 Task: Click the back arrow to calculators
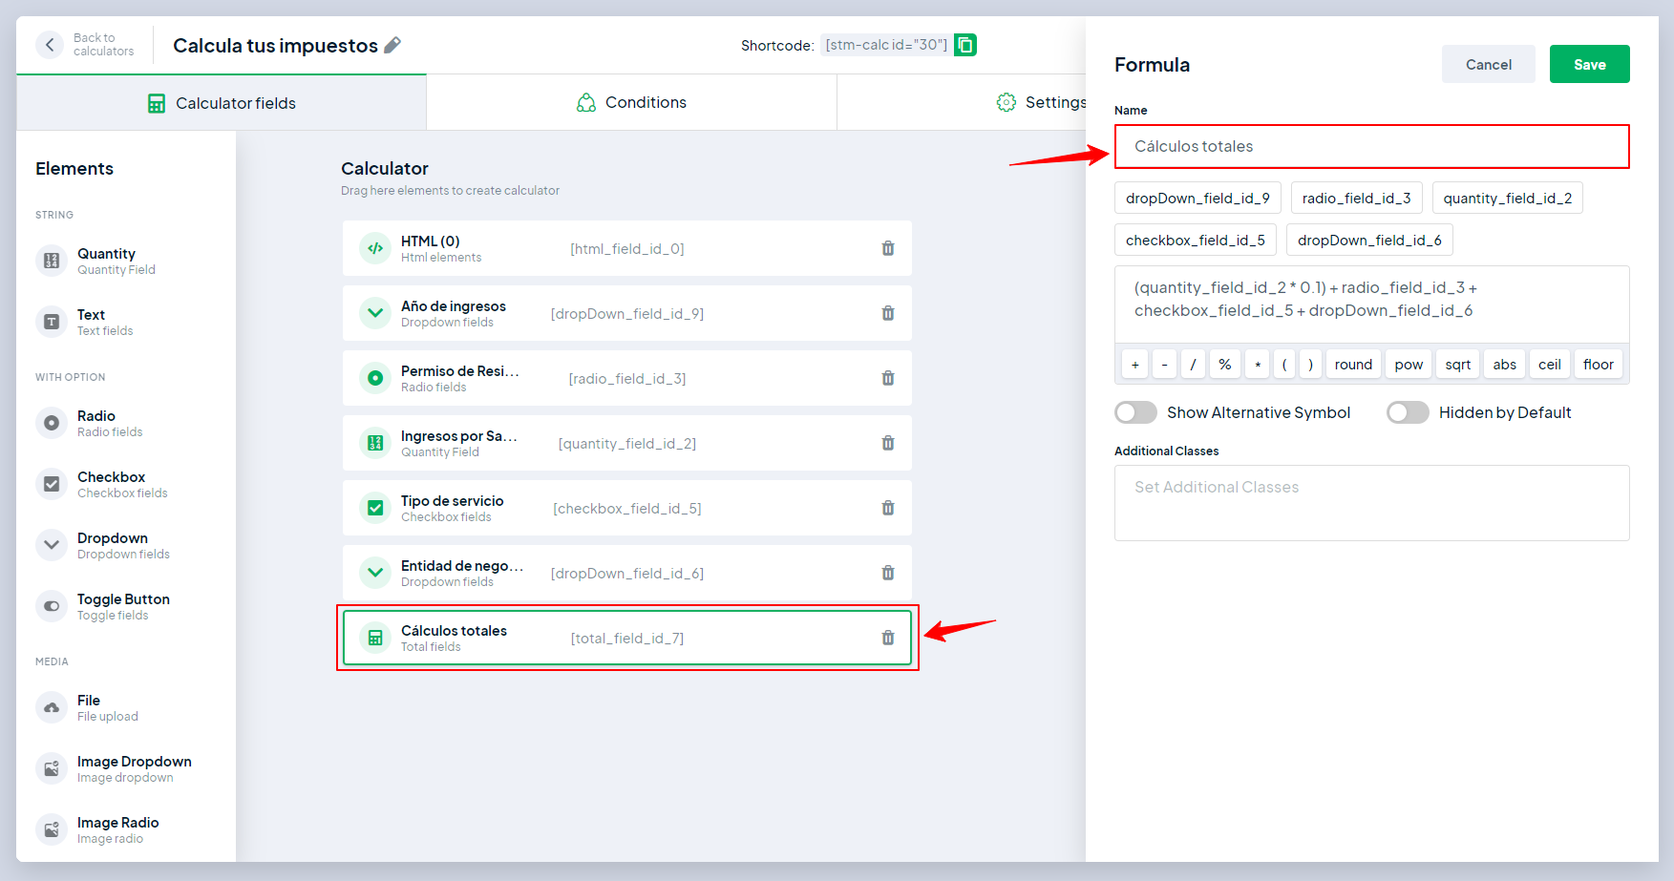click(x=50, y=45)
